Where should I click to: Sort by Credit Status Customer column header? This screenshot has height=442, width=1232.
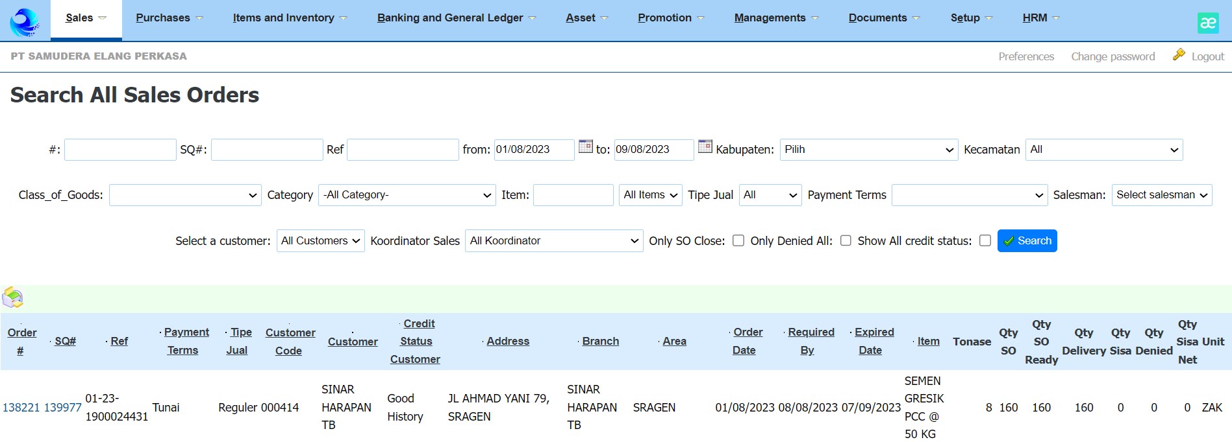[416, 341]
